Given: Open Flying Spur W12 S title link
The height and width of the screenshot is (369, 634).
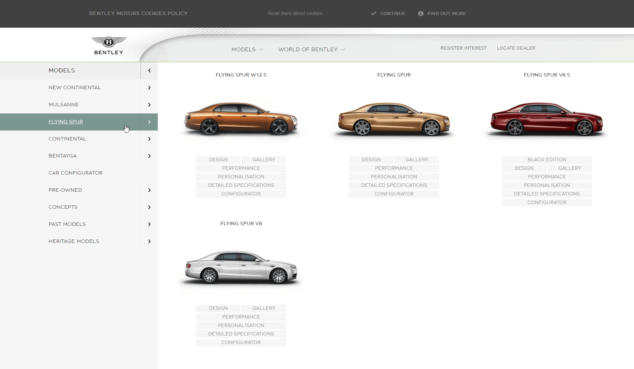Looking at the screenshot, I should pos(241,75).
